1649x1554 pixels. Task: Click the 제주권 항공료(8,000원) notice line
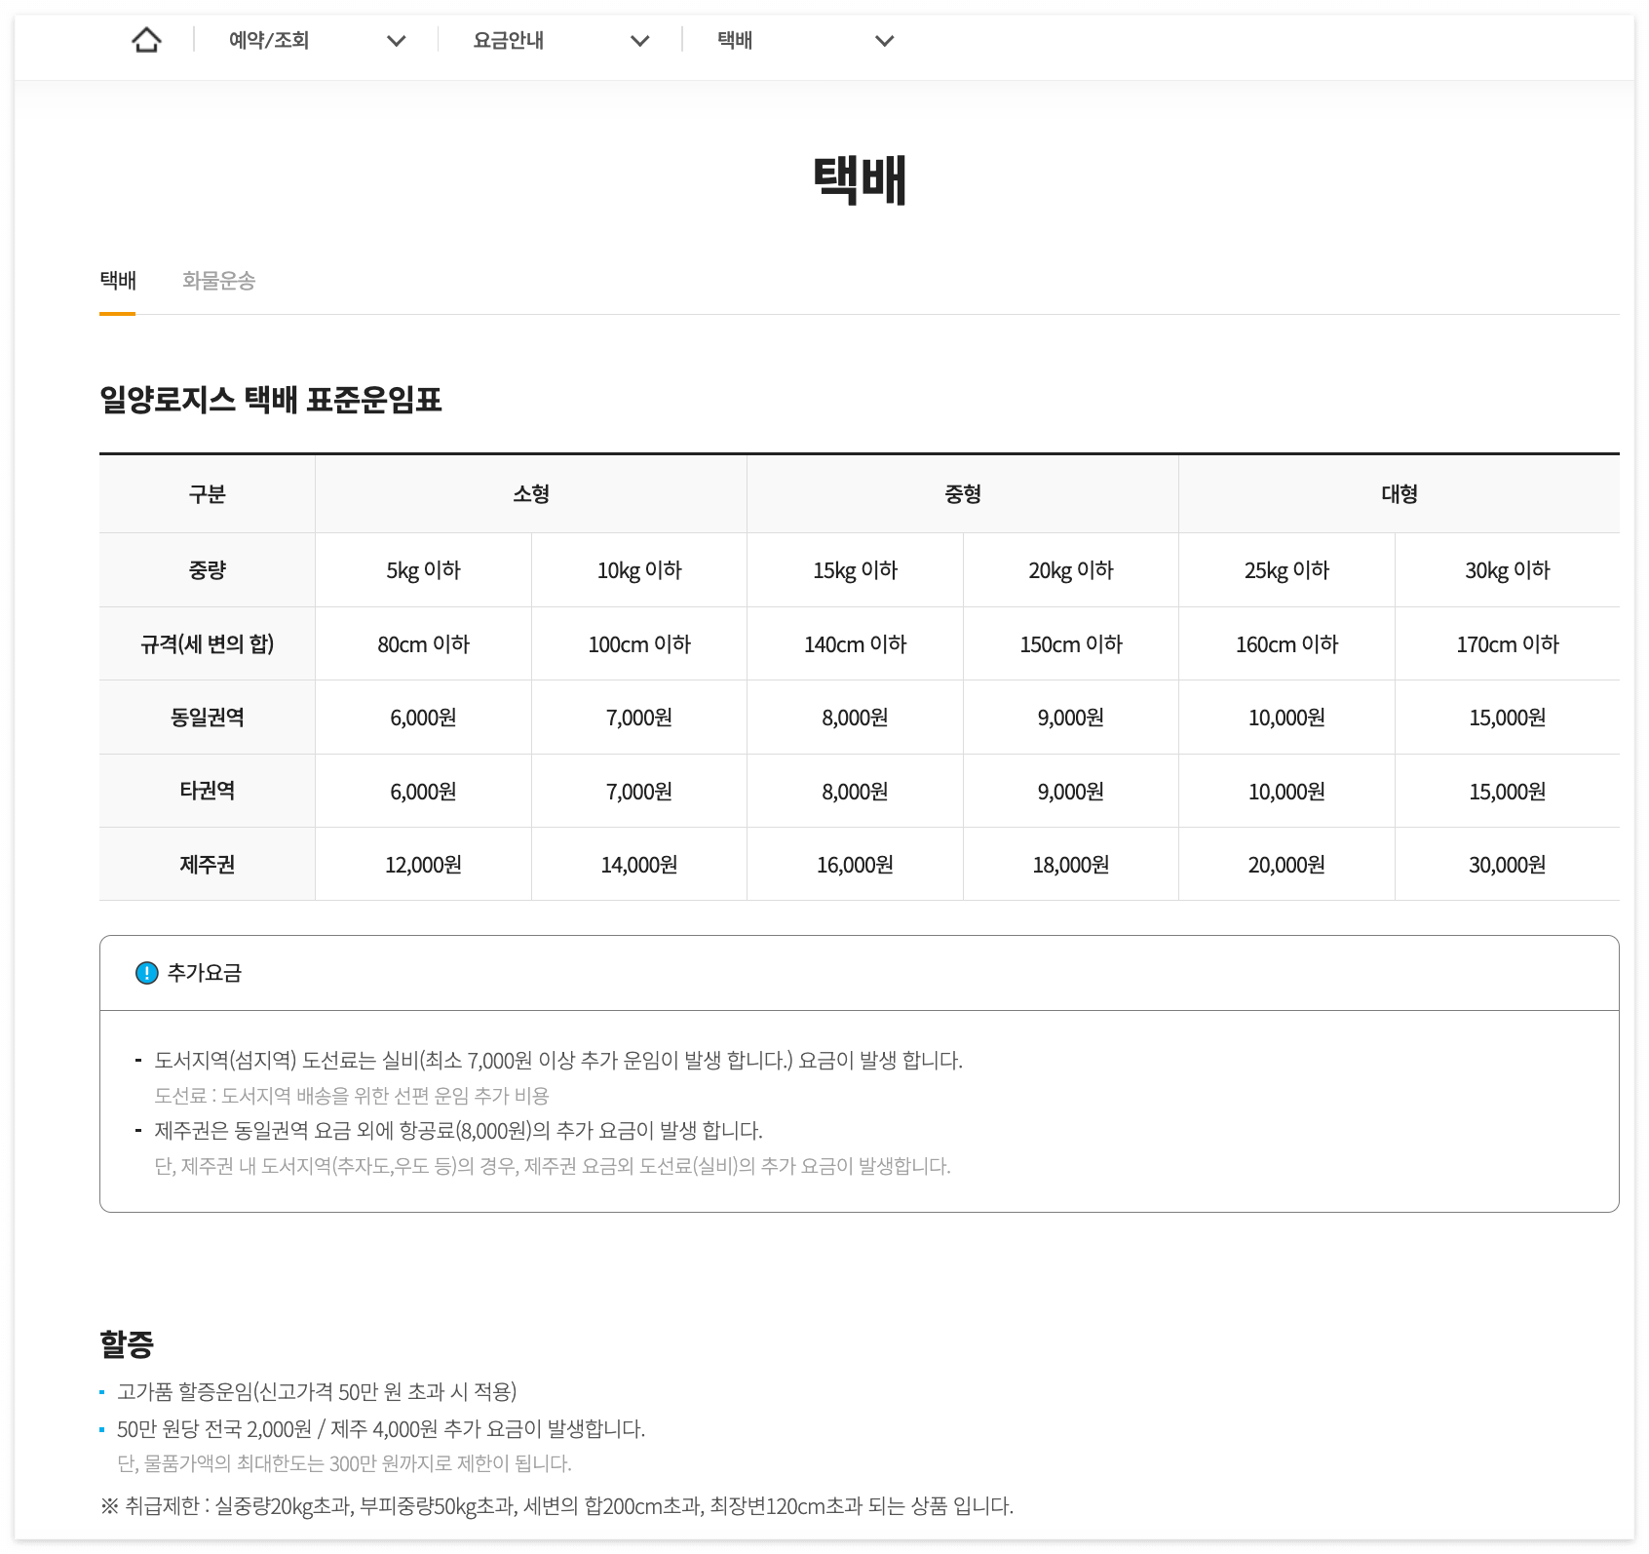[458, 1131]
